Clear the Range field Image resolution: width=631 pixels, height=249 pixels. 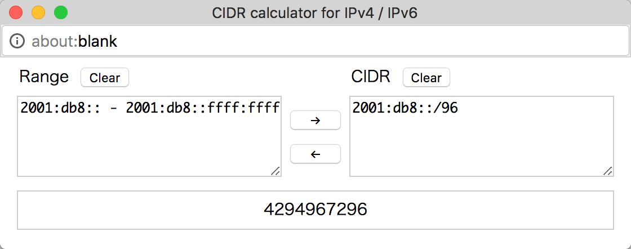[105, 77]
